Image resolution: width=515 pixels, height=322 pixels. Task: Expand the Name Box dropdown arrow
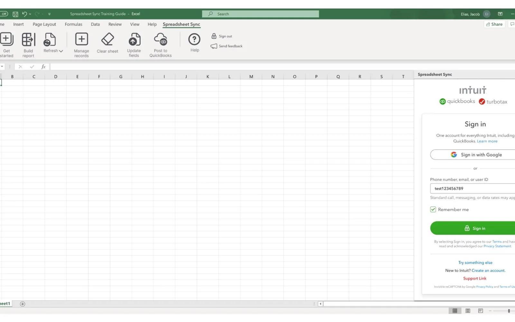2,67
